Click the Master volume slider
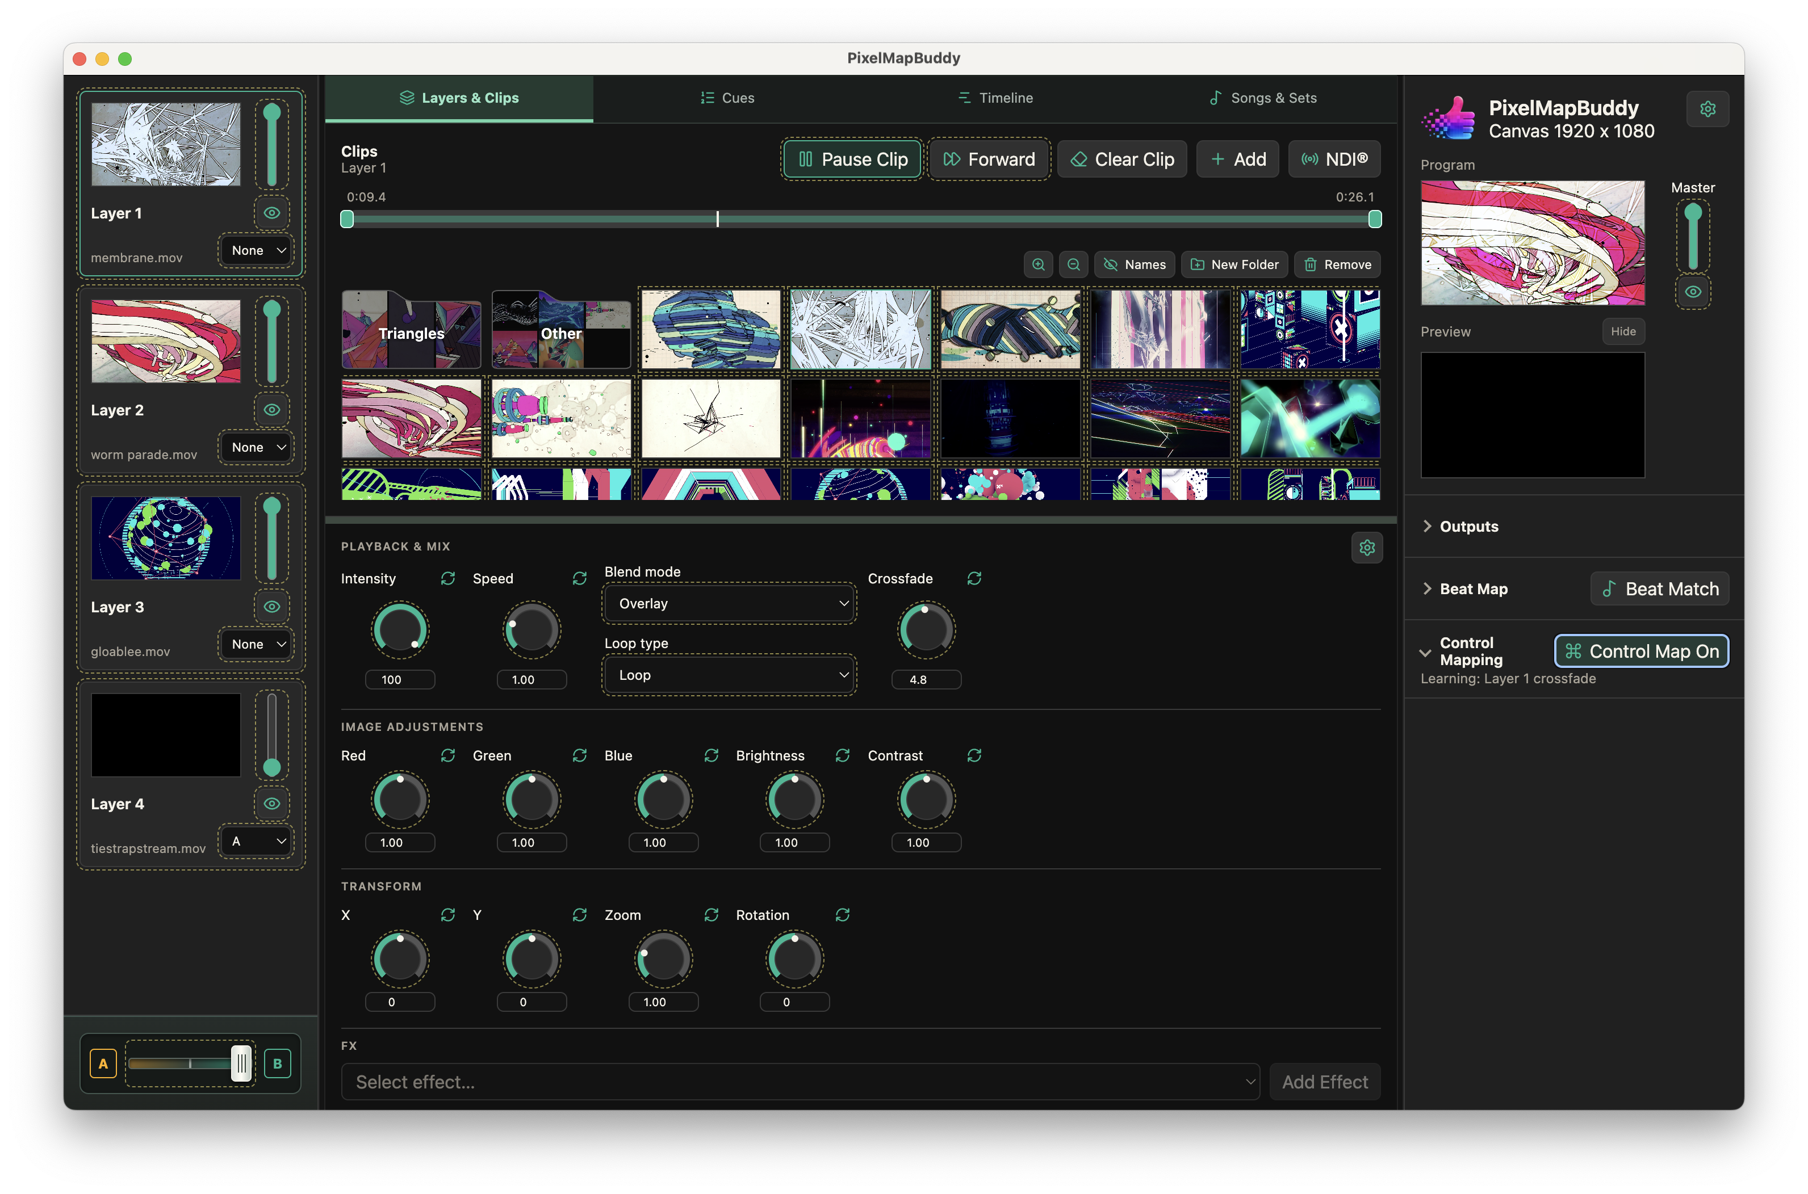 [1693, 236]
